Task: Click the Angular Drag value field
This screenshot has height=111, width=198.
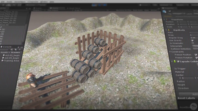Action: [194, 38]
